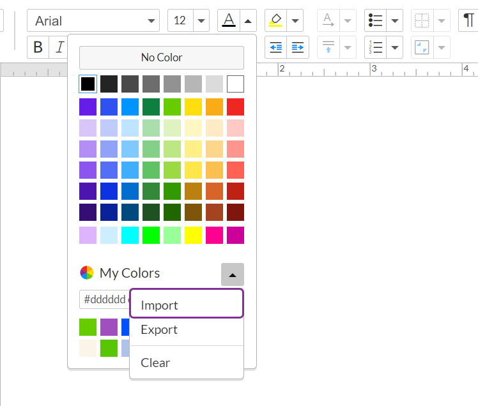
Task: Click the font color A icon
Action: tap(229, 20)
